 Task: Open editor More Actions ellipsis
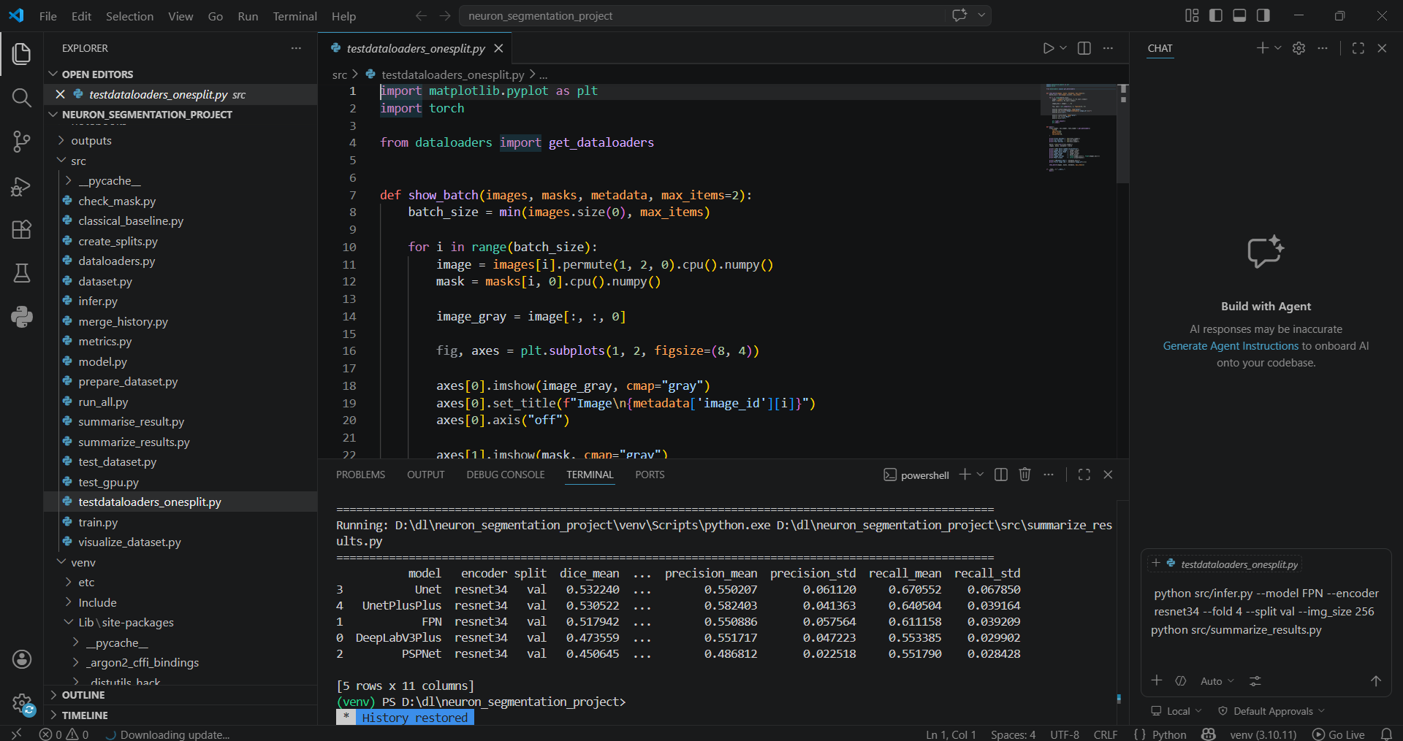click(x=1108, y=48)
